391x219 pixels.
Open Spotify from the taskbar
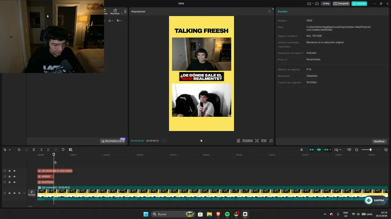pos(227,214)
